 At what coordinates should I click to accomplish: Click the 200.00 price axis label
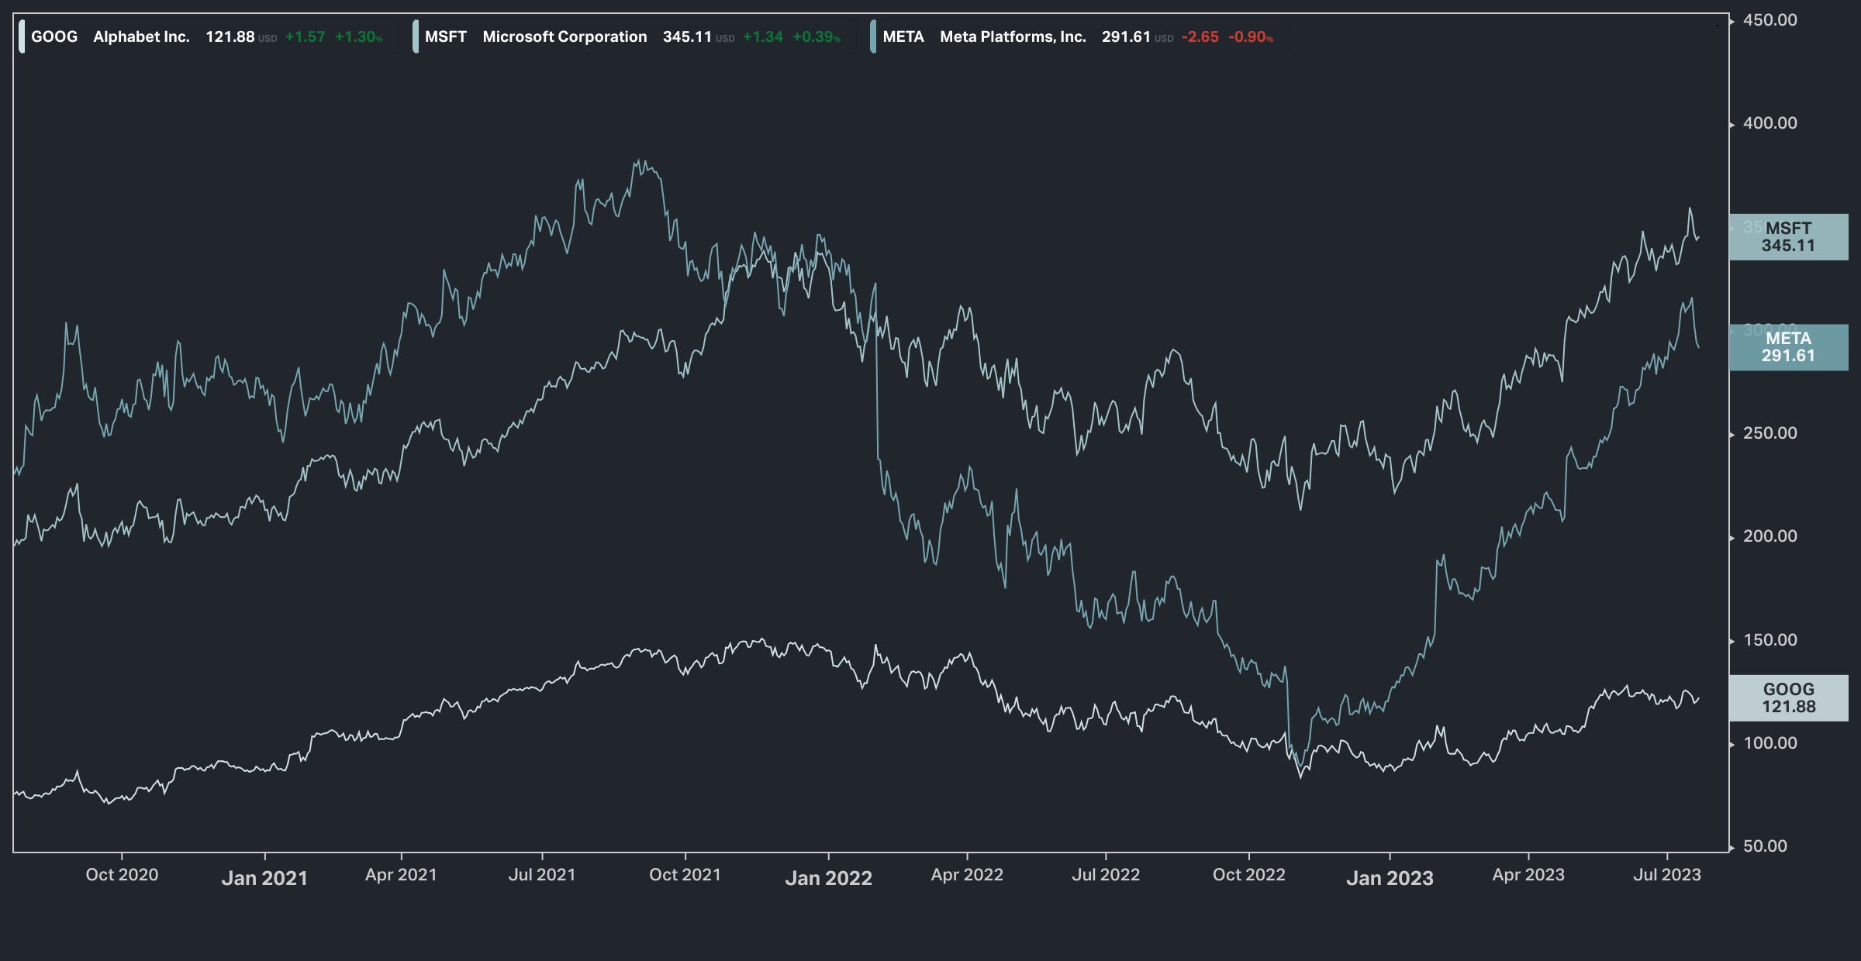(x=1770, y=536)
